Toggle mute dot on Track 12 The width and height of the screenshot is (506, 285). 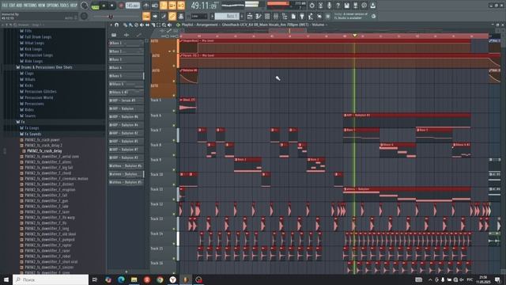[x=174, y=215]
